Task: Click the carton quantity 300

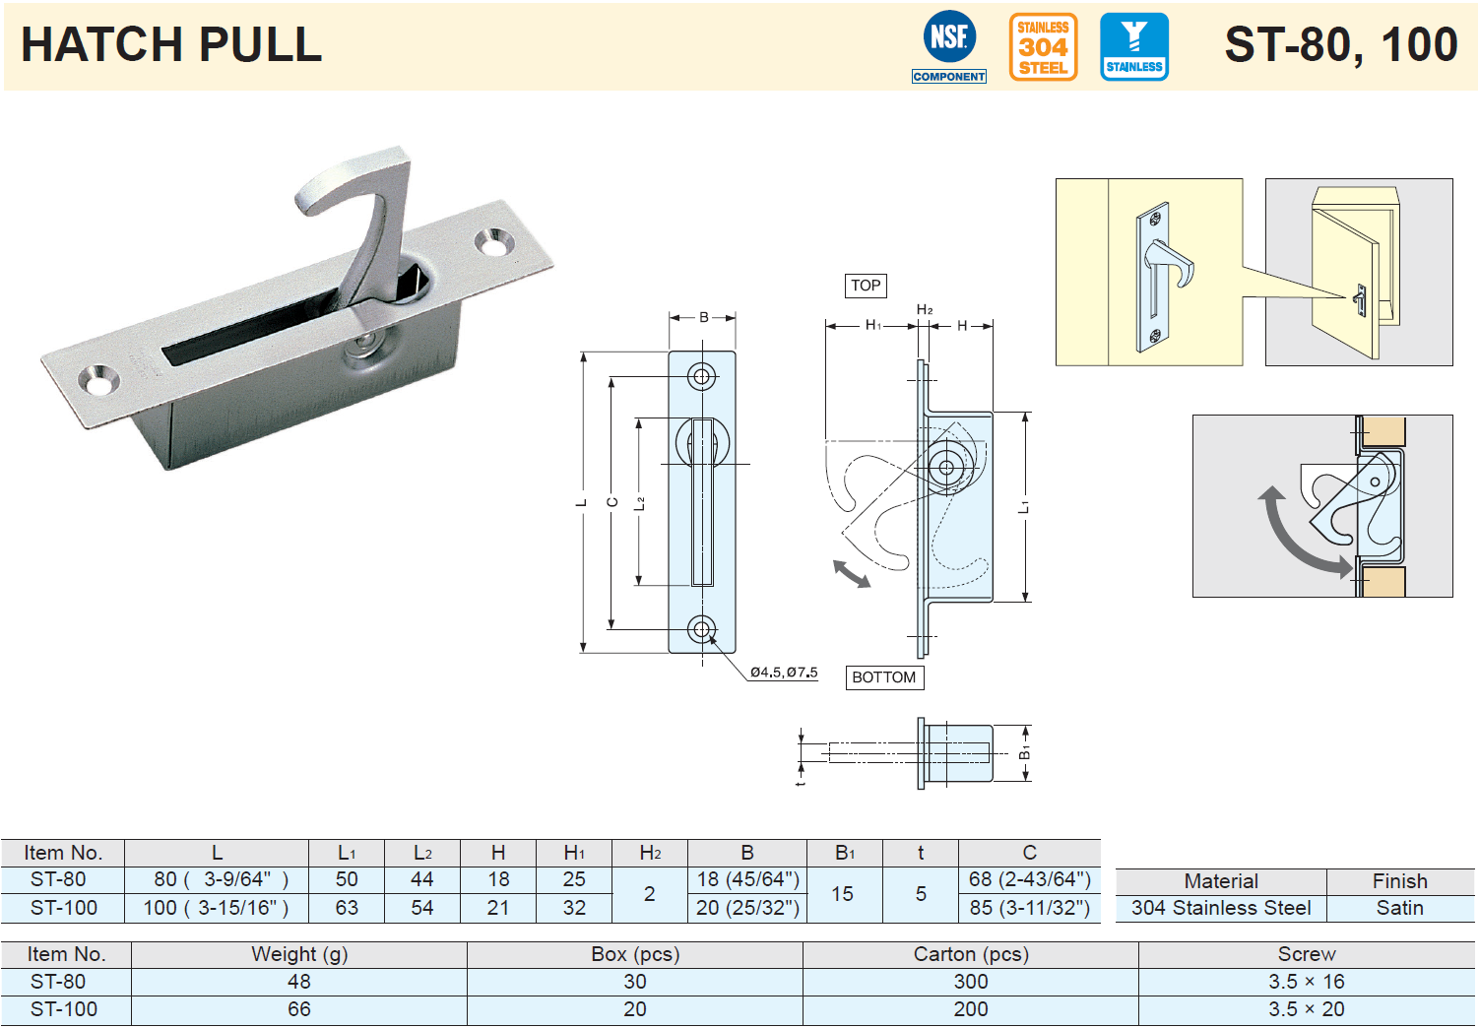Action: (971, 982)
